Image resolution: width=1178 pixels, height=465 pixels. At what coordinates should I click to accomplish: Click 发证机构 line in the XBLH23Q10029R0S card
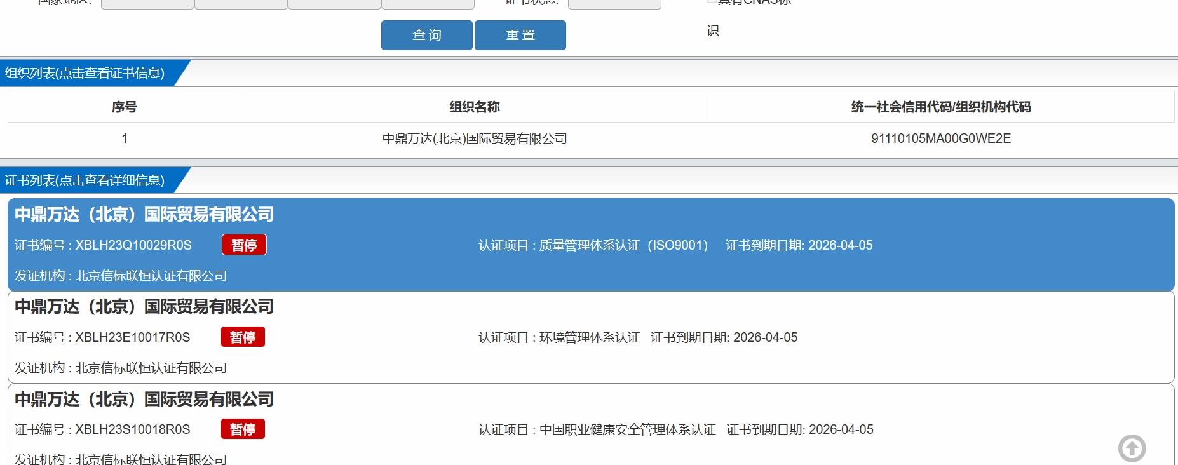(x=121, y=276)
